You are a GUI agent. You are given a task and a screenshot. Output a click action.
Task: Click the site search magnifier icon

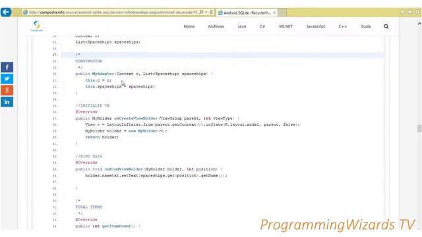pyautogui.click(x=386, y=26)
